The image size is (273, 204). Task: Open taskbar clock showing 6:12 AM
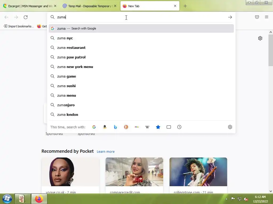point(260,199)
